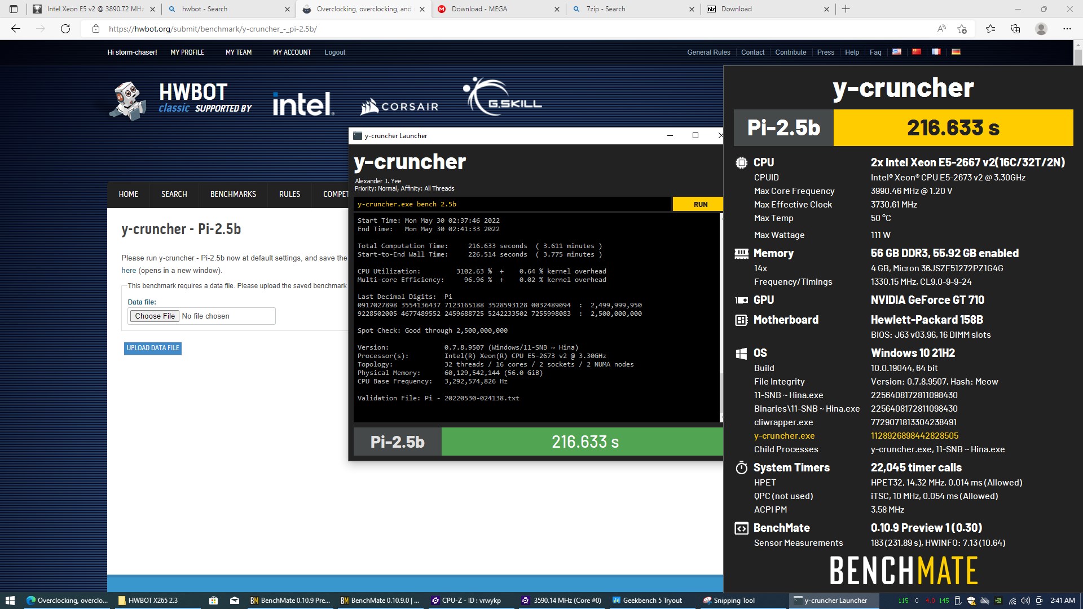Switch to the Intel Xeon E5 v2 tab

(x=94, y=9)
